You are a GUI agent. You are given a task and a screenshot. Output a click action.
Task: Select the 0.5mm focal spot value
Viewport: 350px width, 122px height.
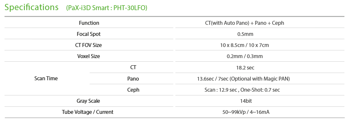pos(245,34)
